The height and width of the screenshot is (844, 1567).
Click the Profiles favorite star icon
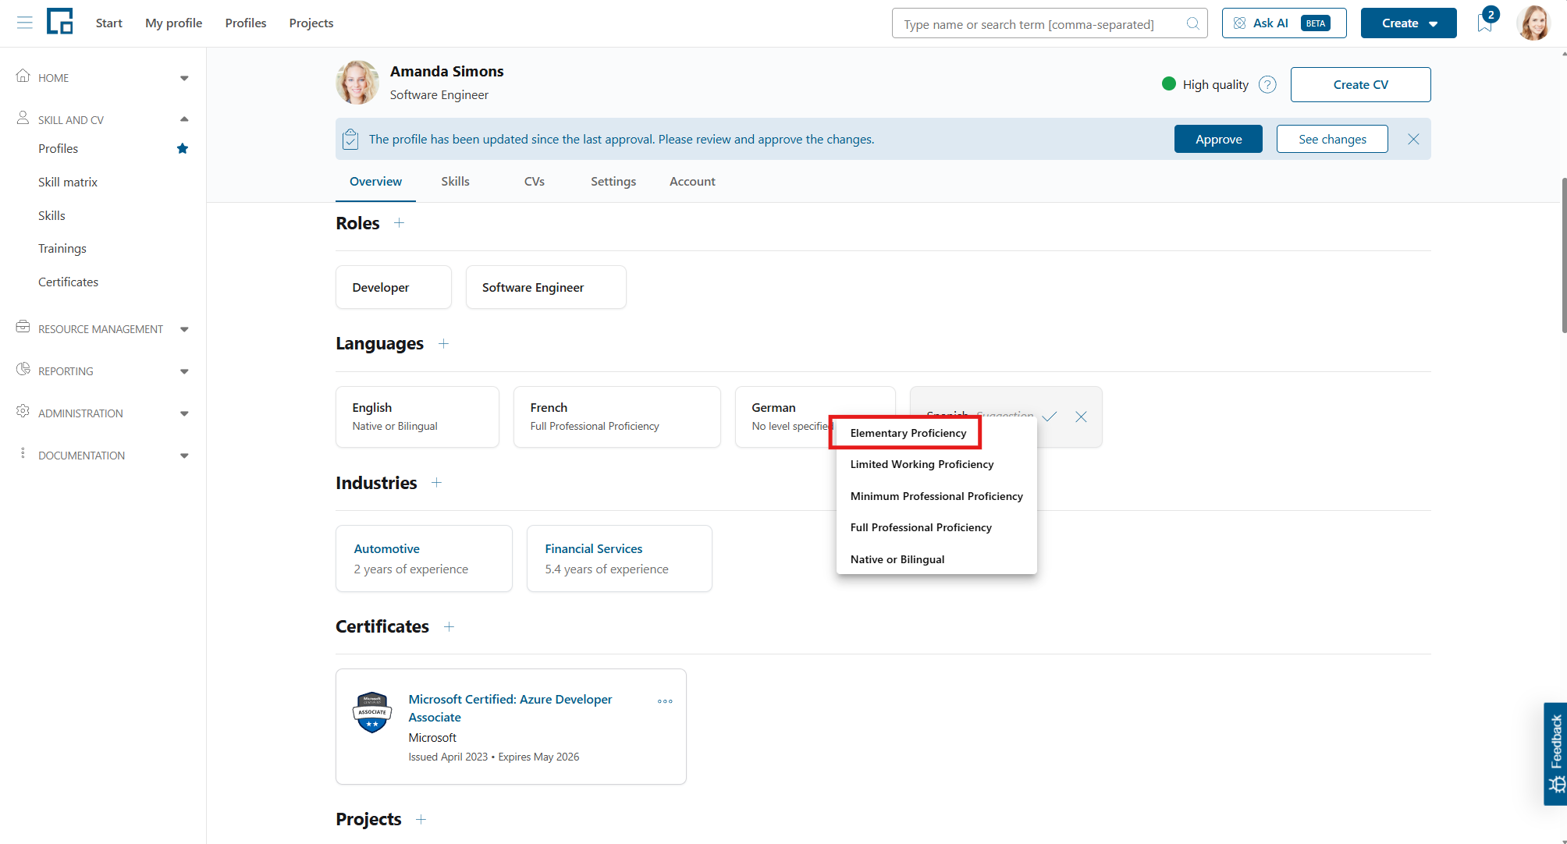(183, 148)
